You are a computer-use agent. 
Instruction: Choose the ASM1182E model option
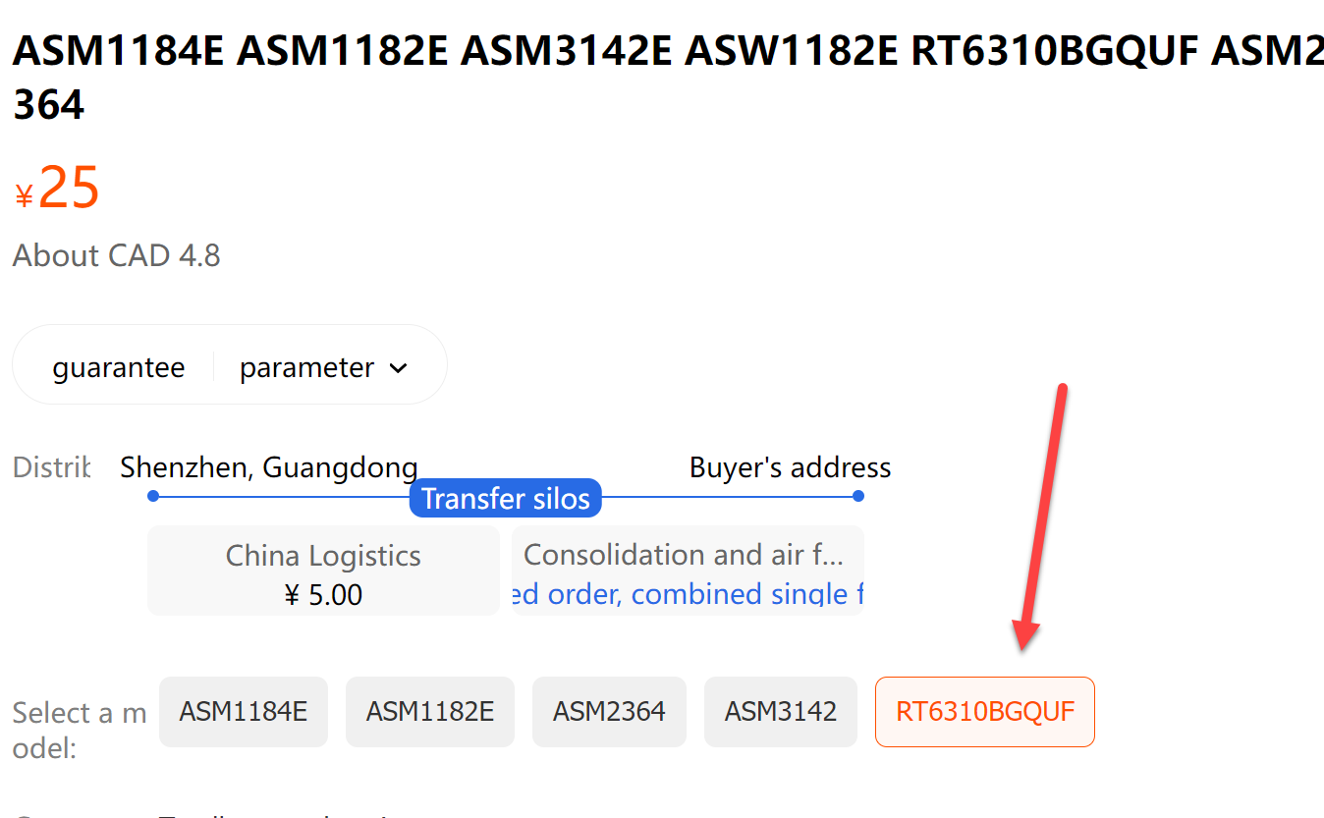[429, 711]
